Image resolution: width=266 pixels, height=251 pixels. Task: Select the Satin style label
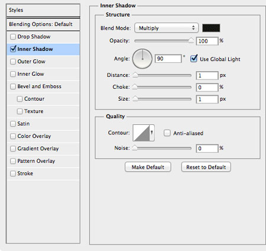pos(24,124)
